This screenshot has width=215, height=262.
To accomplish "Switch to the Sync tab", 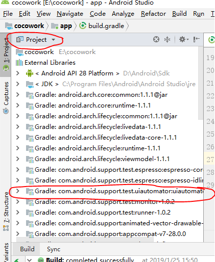I will click(x=54, y=249).
